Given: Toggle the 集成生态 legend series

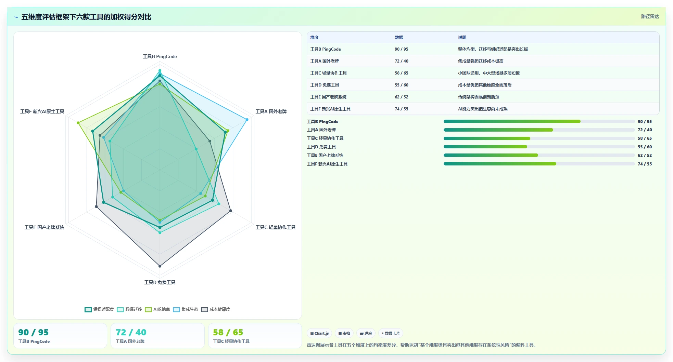Looking at the screenshot, I should 186,309.
